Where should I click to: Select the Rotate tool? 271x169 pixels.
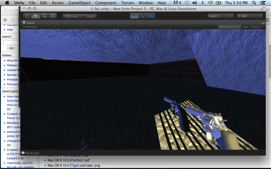[44, 16]
